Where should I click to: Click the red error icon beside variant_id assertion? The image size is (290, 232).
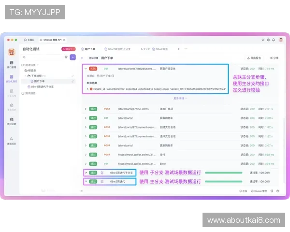(91, 89)
